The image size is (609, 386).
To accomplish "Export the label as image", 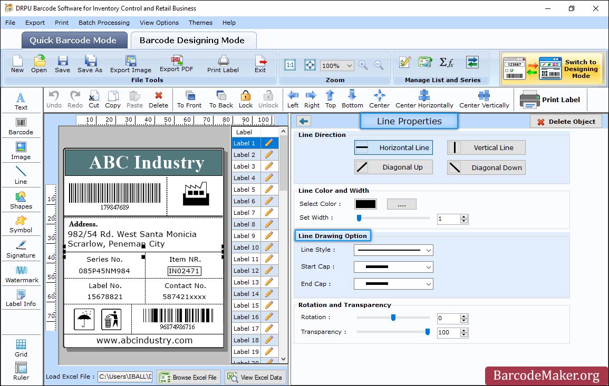I will [131, 64].
